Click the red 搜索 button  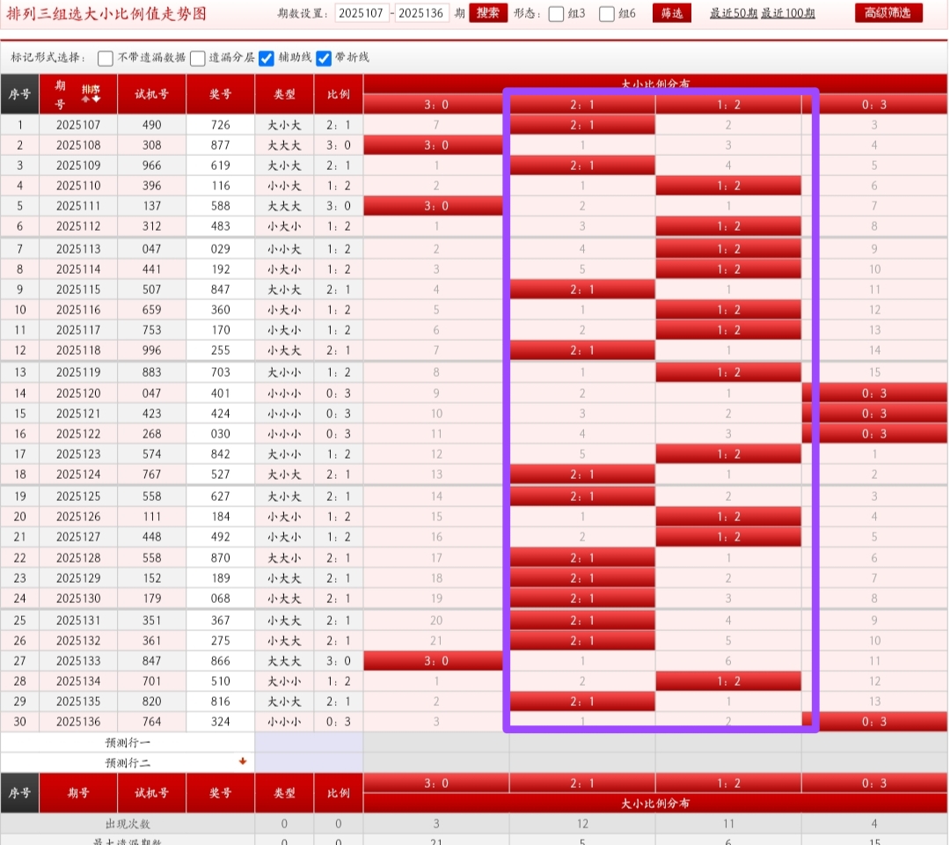click(x=487, y=12)
